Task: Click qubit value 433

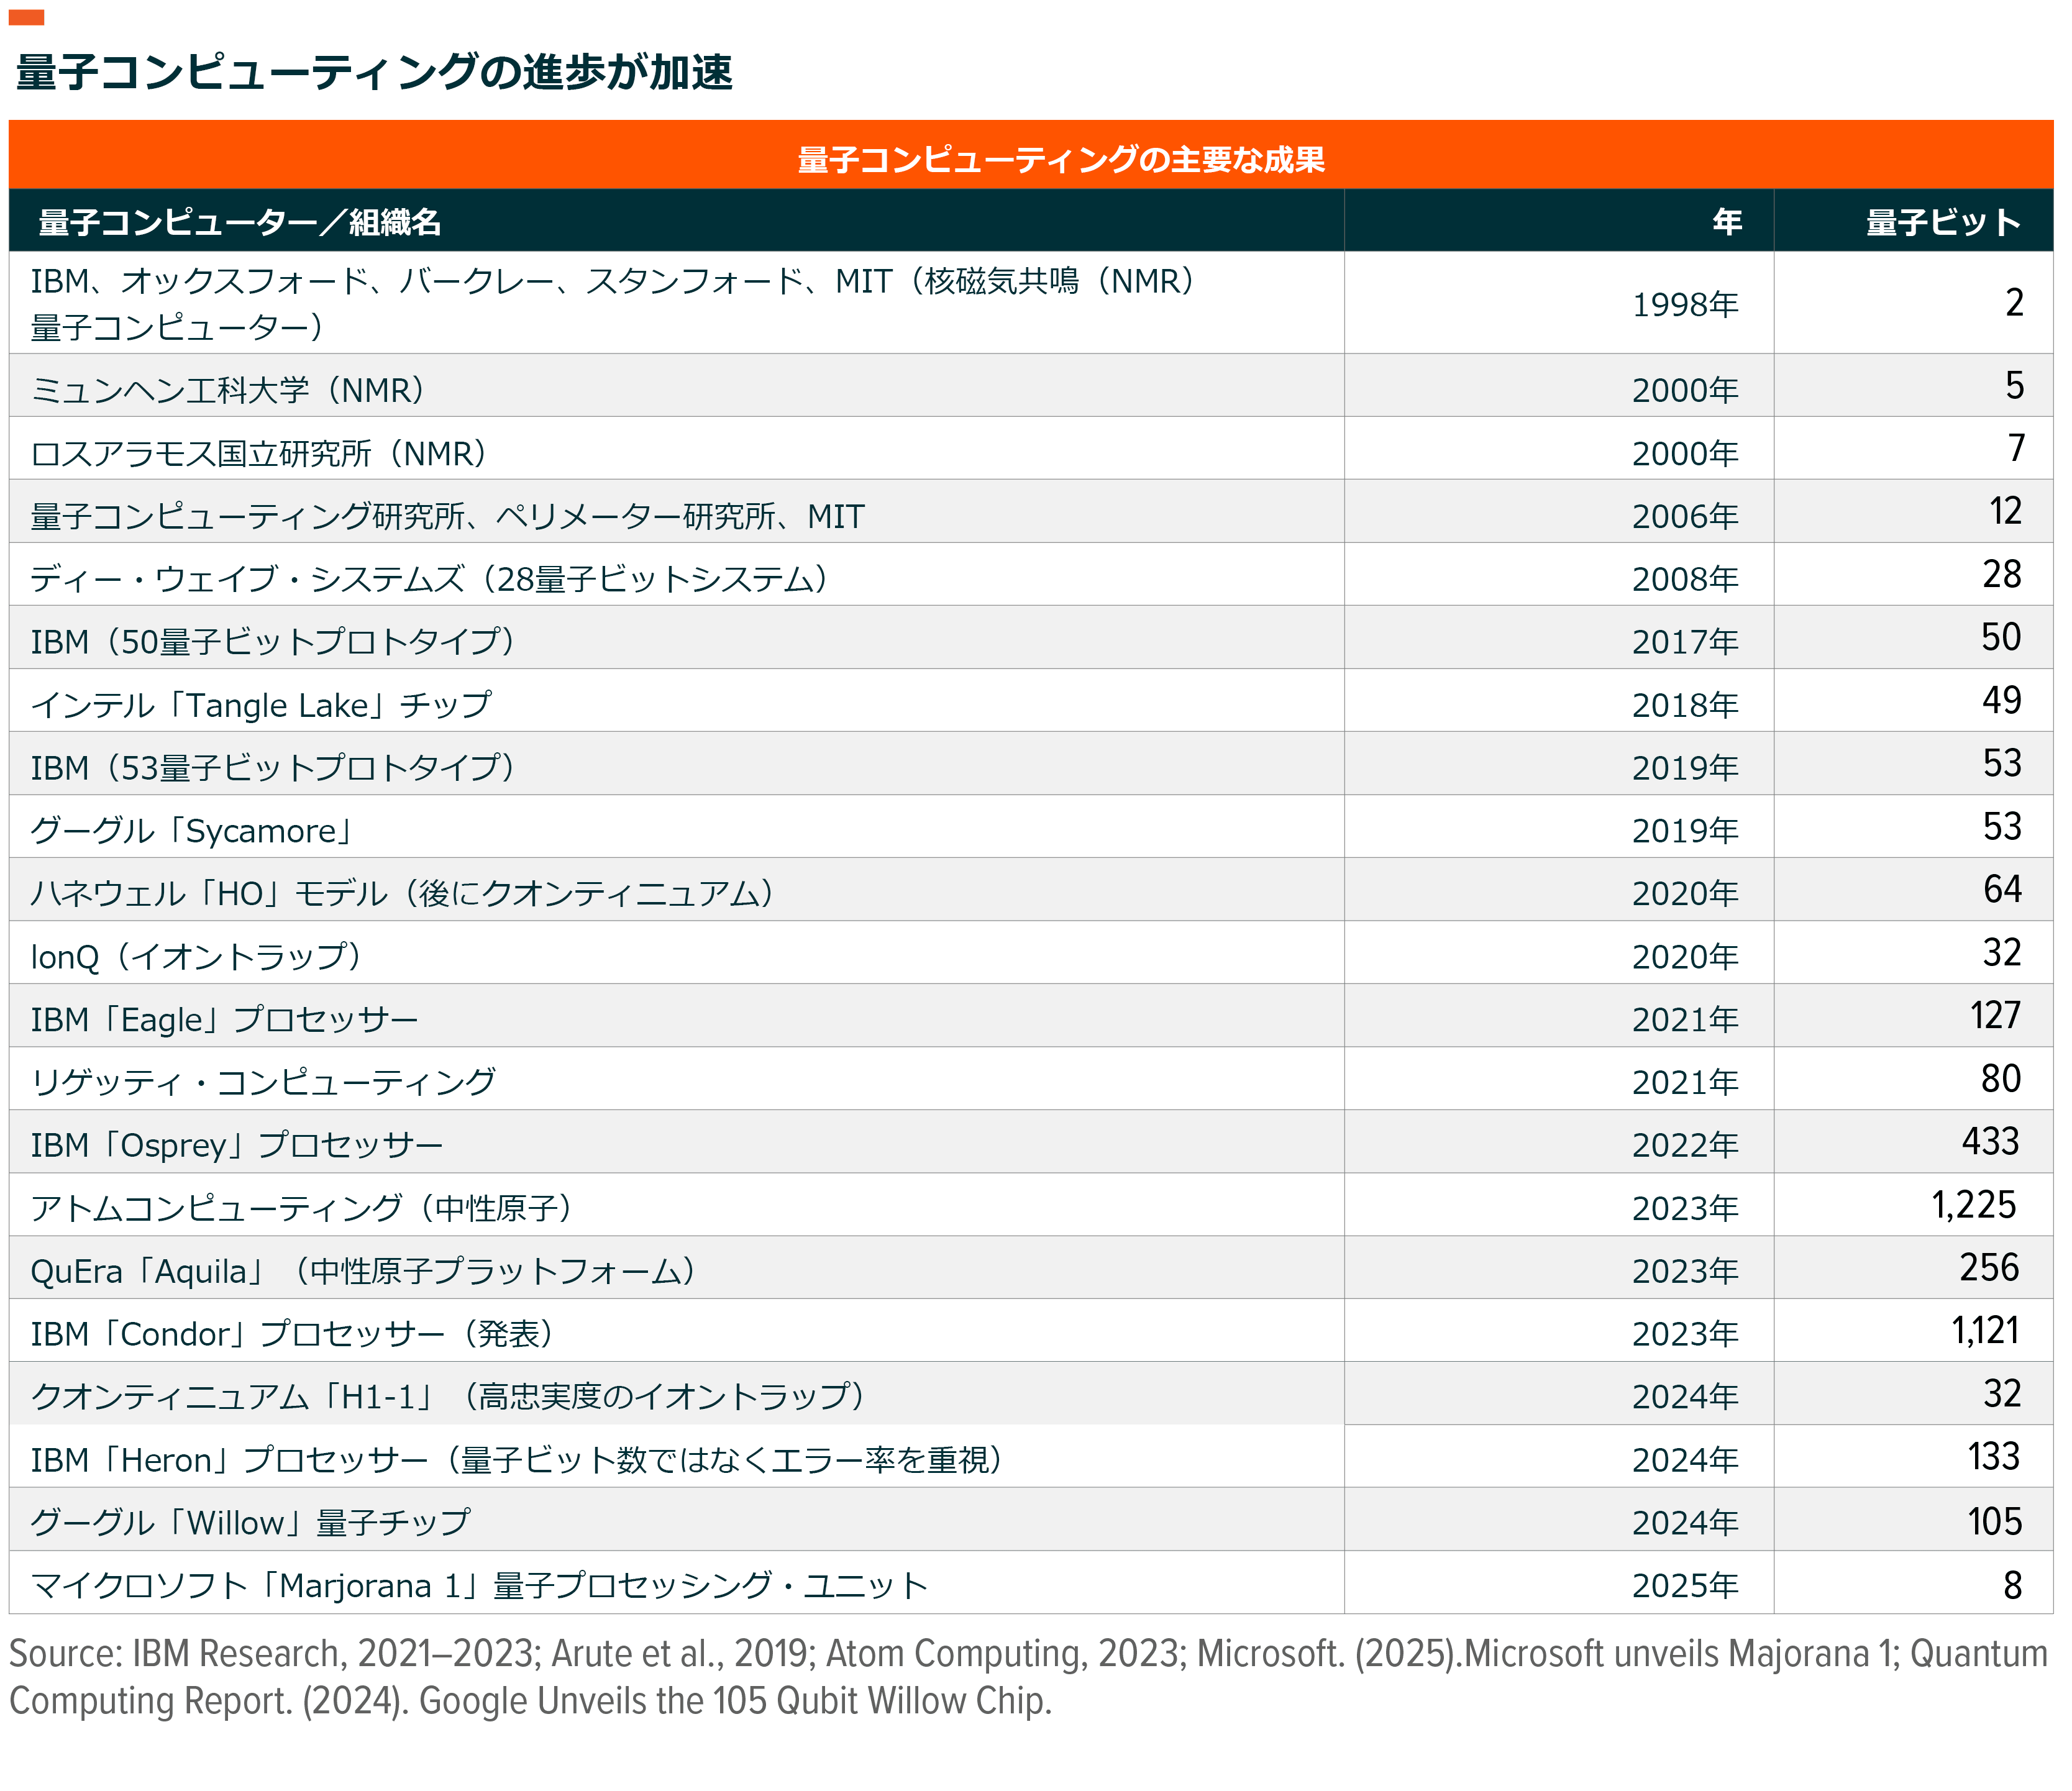Action: pyautogui.click(x=1991, y=1141)
